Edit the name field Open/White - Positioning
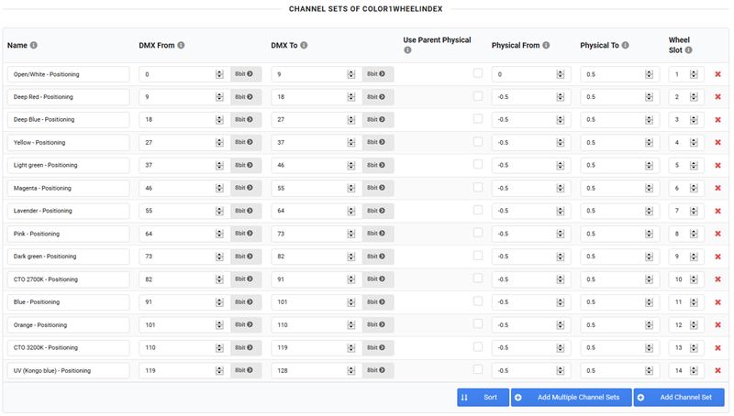 point(68,74)
